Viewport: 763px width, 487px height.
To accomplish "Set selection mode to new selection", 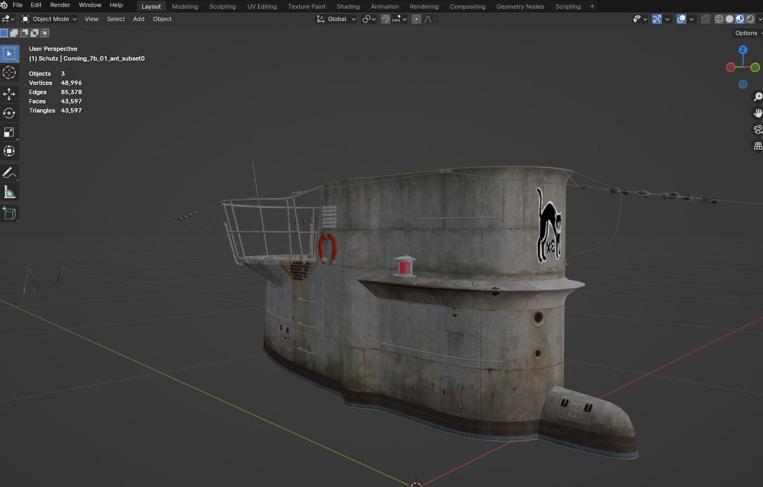I will tap(4, 33).
